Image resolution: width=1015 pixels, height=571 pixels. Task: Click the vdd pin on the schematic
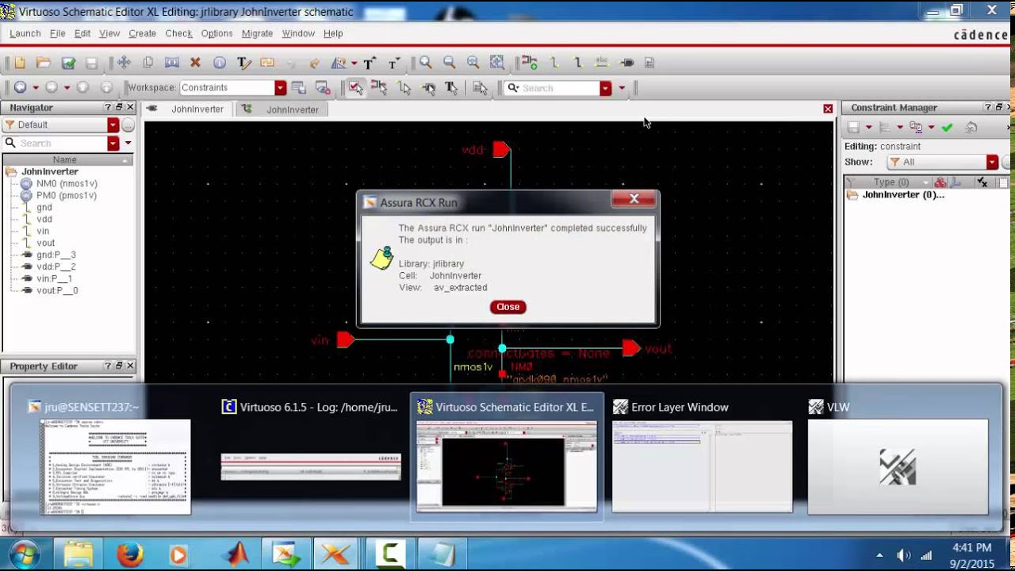click(501, 149)
